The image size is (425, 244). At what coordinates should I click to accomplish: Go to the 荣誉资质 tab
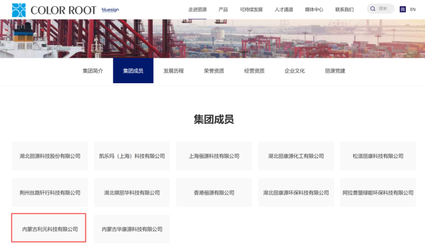(214, 71)
